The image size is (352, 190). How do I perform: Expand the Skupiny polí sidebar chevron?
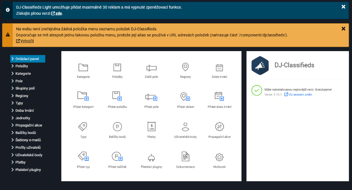pos(12,88)
